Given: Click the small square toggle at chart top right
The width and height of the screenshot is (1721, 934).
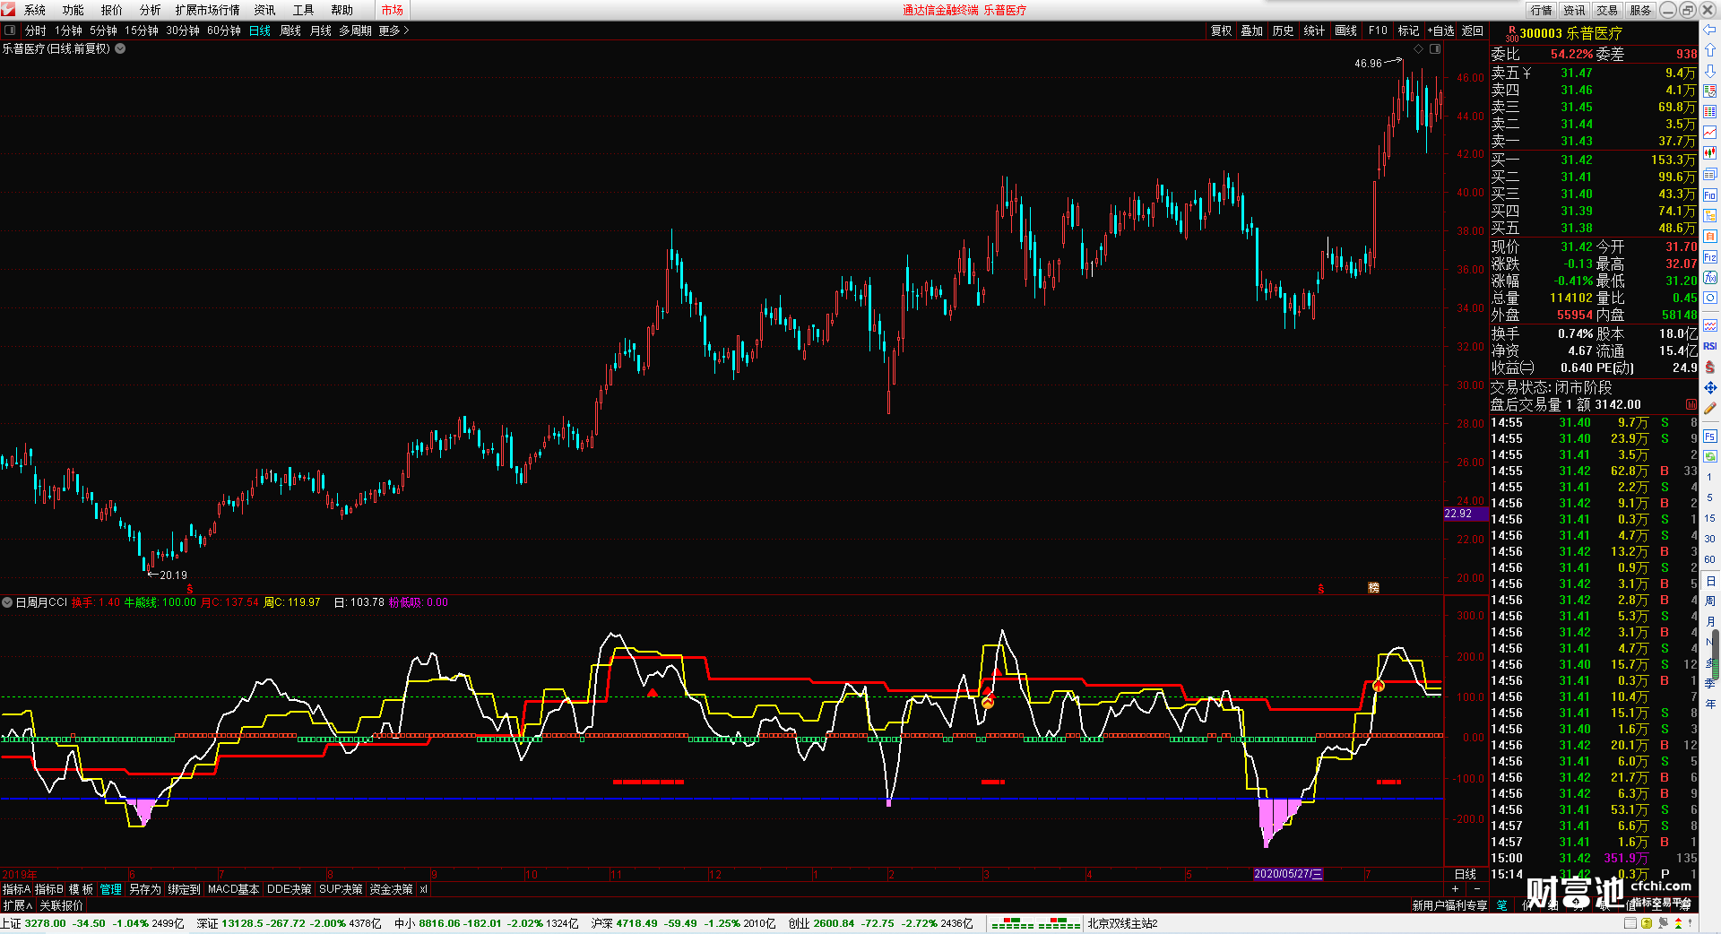Looking at the screenshot, I should tap(1435, 49).
